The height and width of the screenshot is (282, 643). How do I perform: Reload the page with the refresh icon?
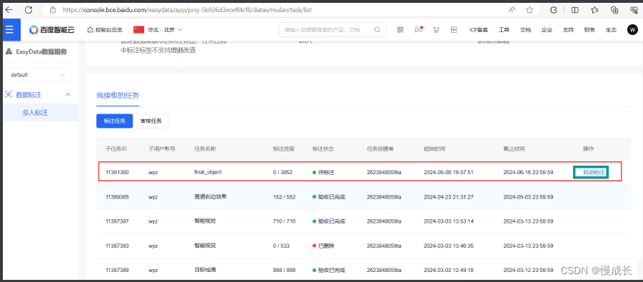click(x=29, y=10)
